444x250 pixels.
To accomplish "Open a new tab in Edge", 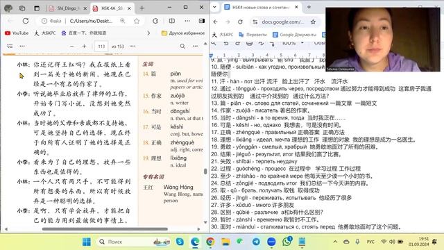I will tap(142, 8).
